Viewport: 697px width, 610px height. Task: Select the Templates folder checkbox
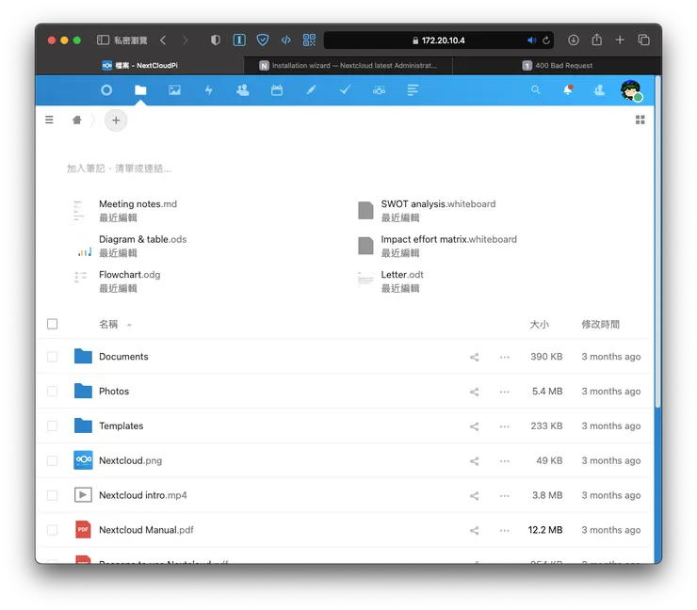53,425
